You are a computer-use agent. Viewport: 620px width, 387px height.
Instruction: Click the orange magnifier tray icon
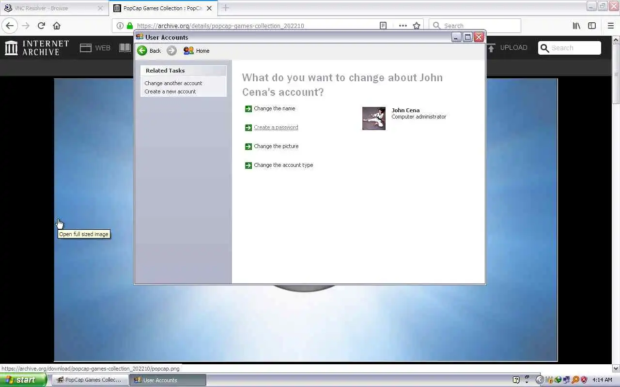(x=575, y=380)
